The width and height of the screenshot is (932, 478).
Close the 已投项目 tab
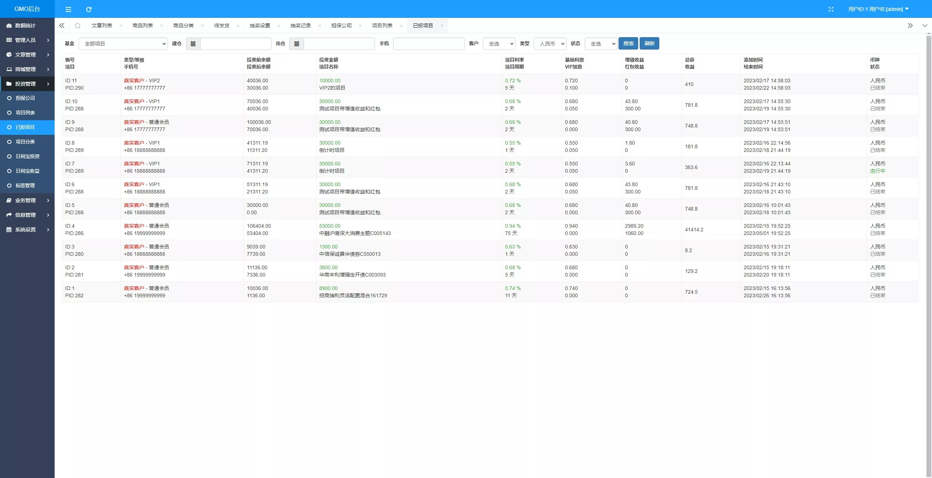tap(442, 26)
